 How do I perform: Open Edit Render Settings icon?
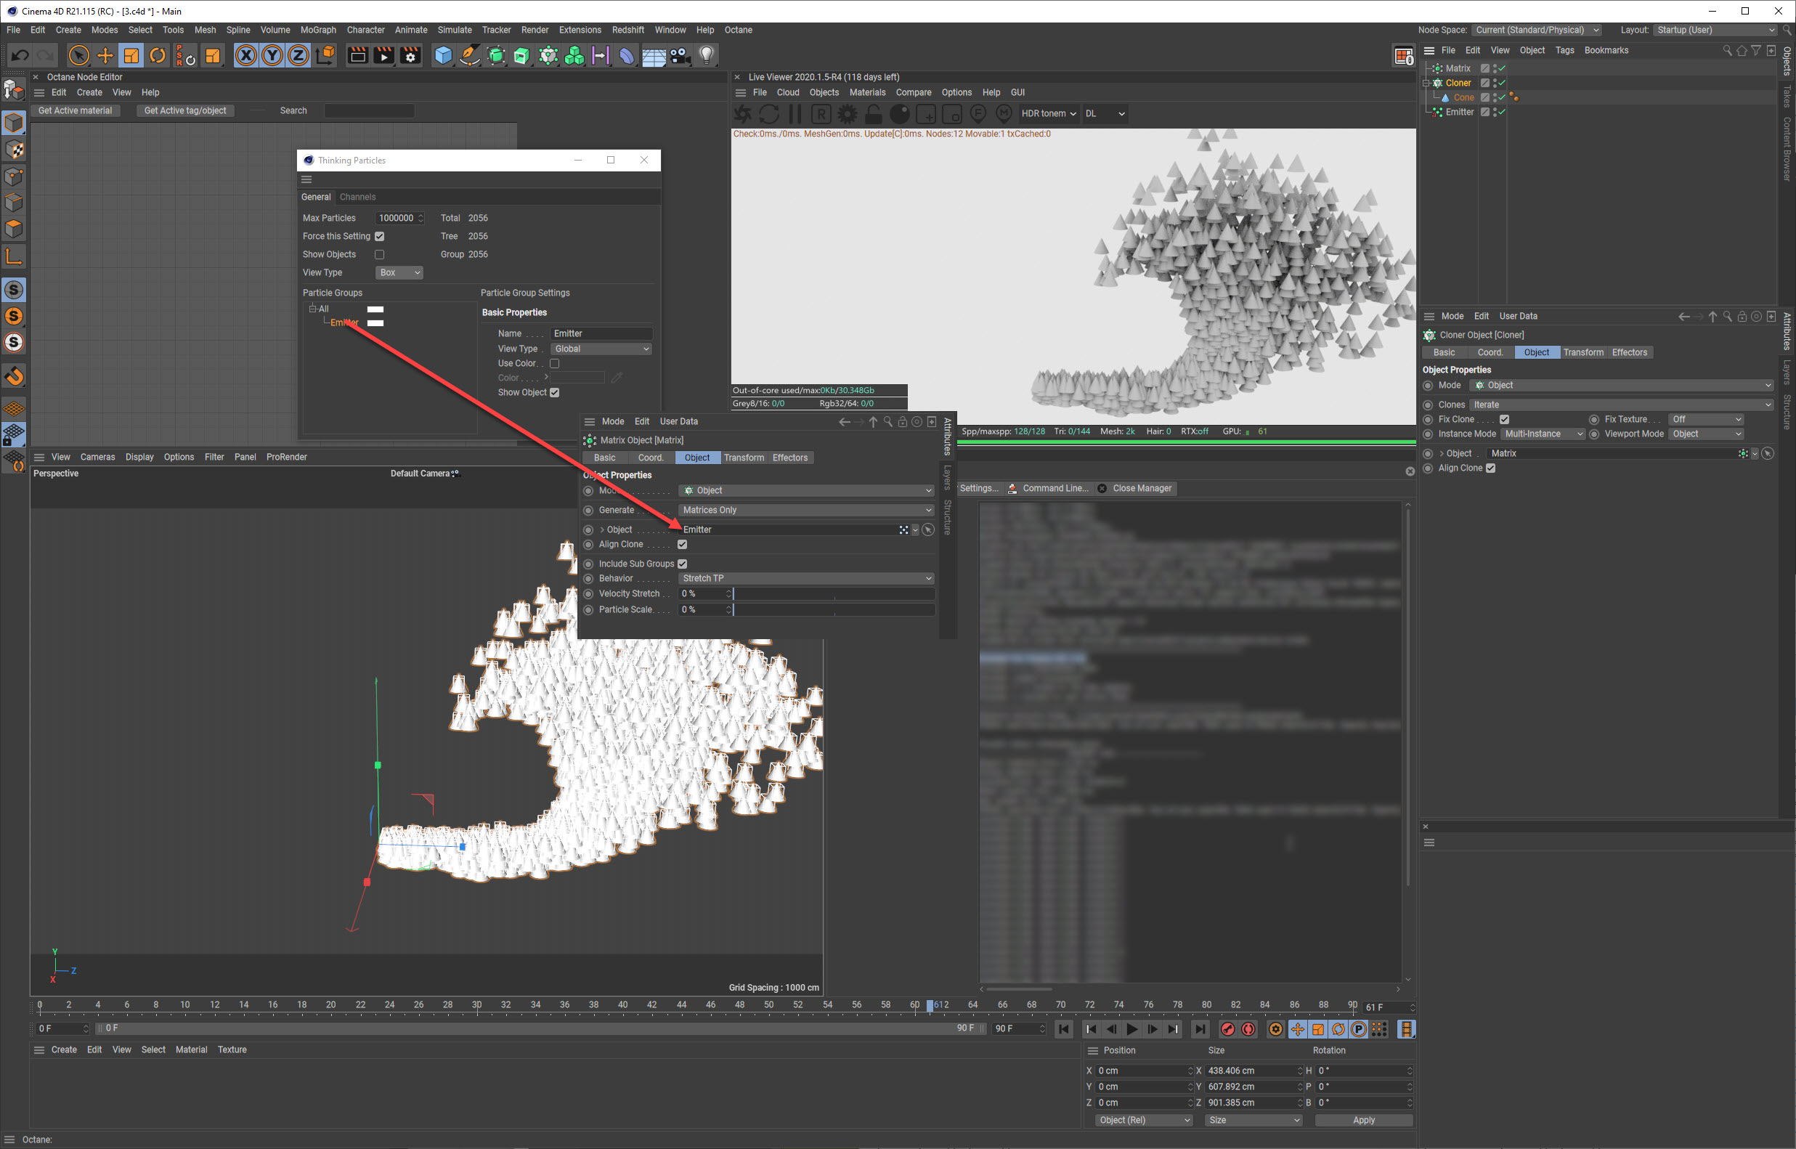(410, 56)
